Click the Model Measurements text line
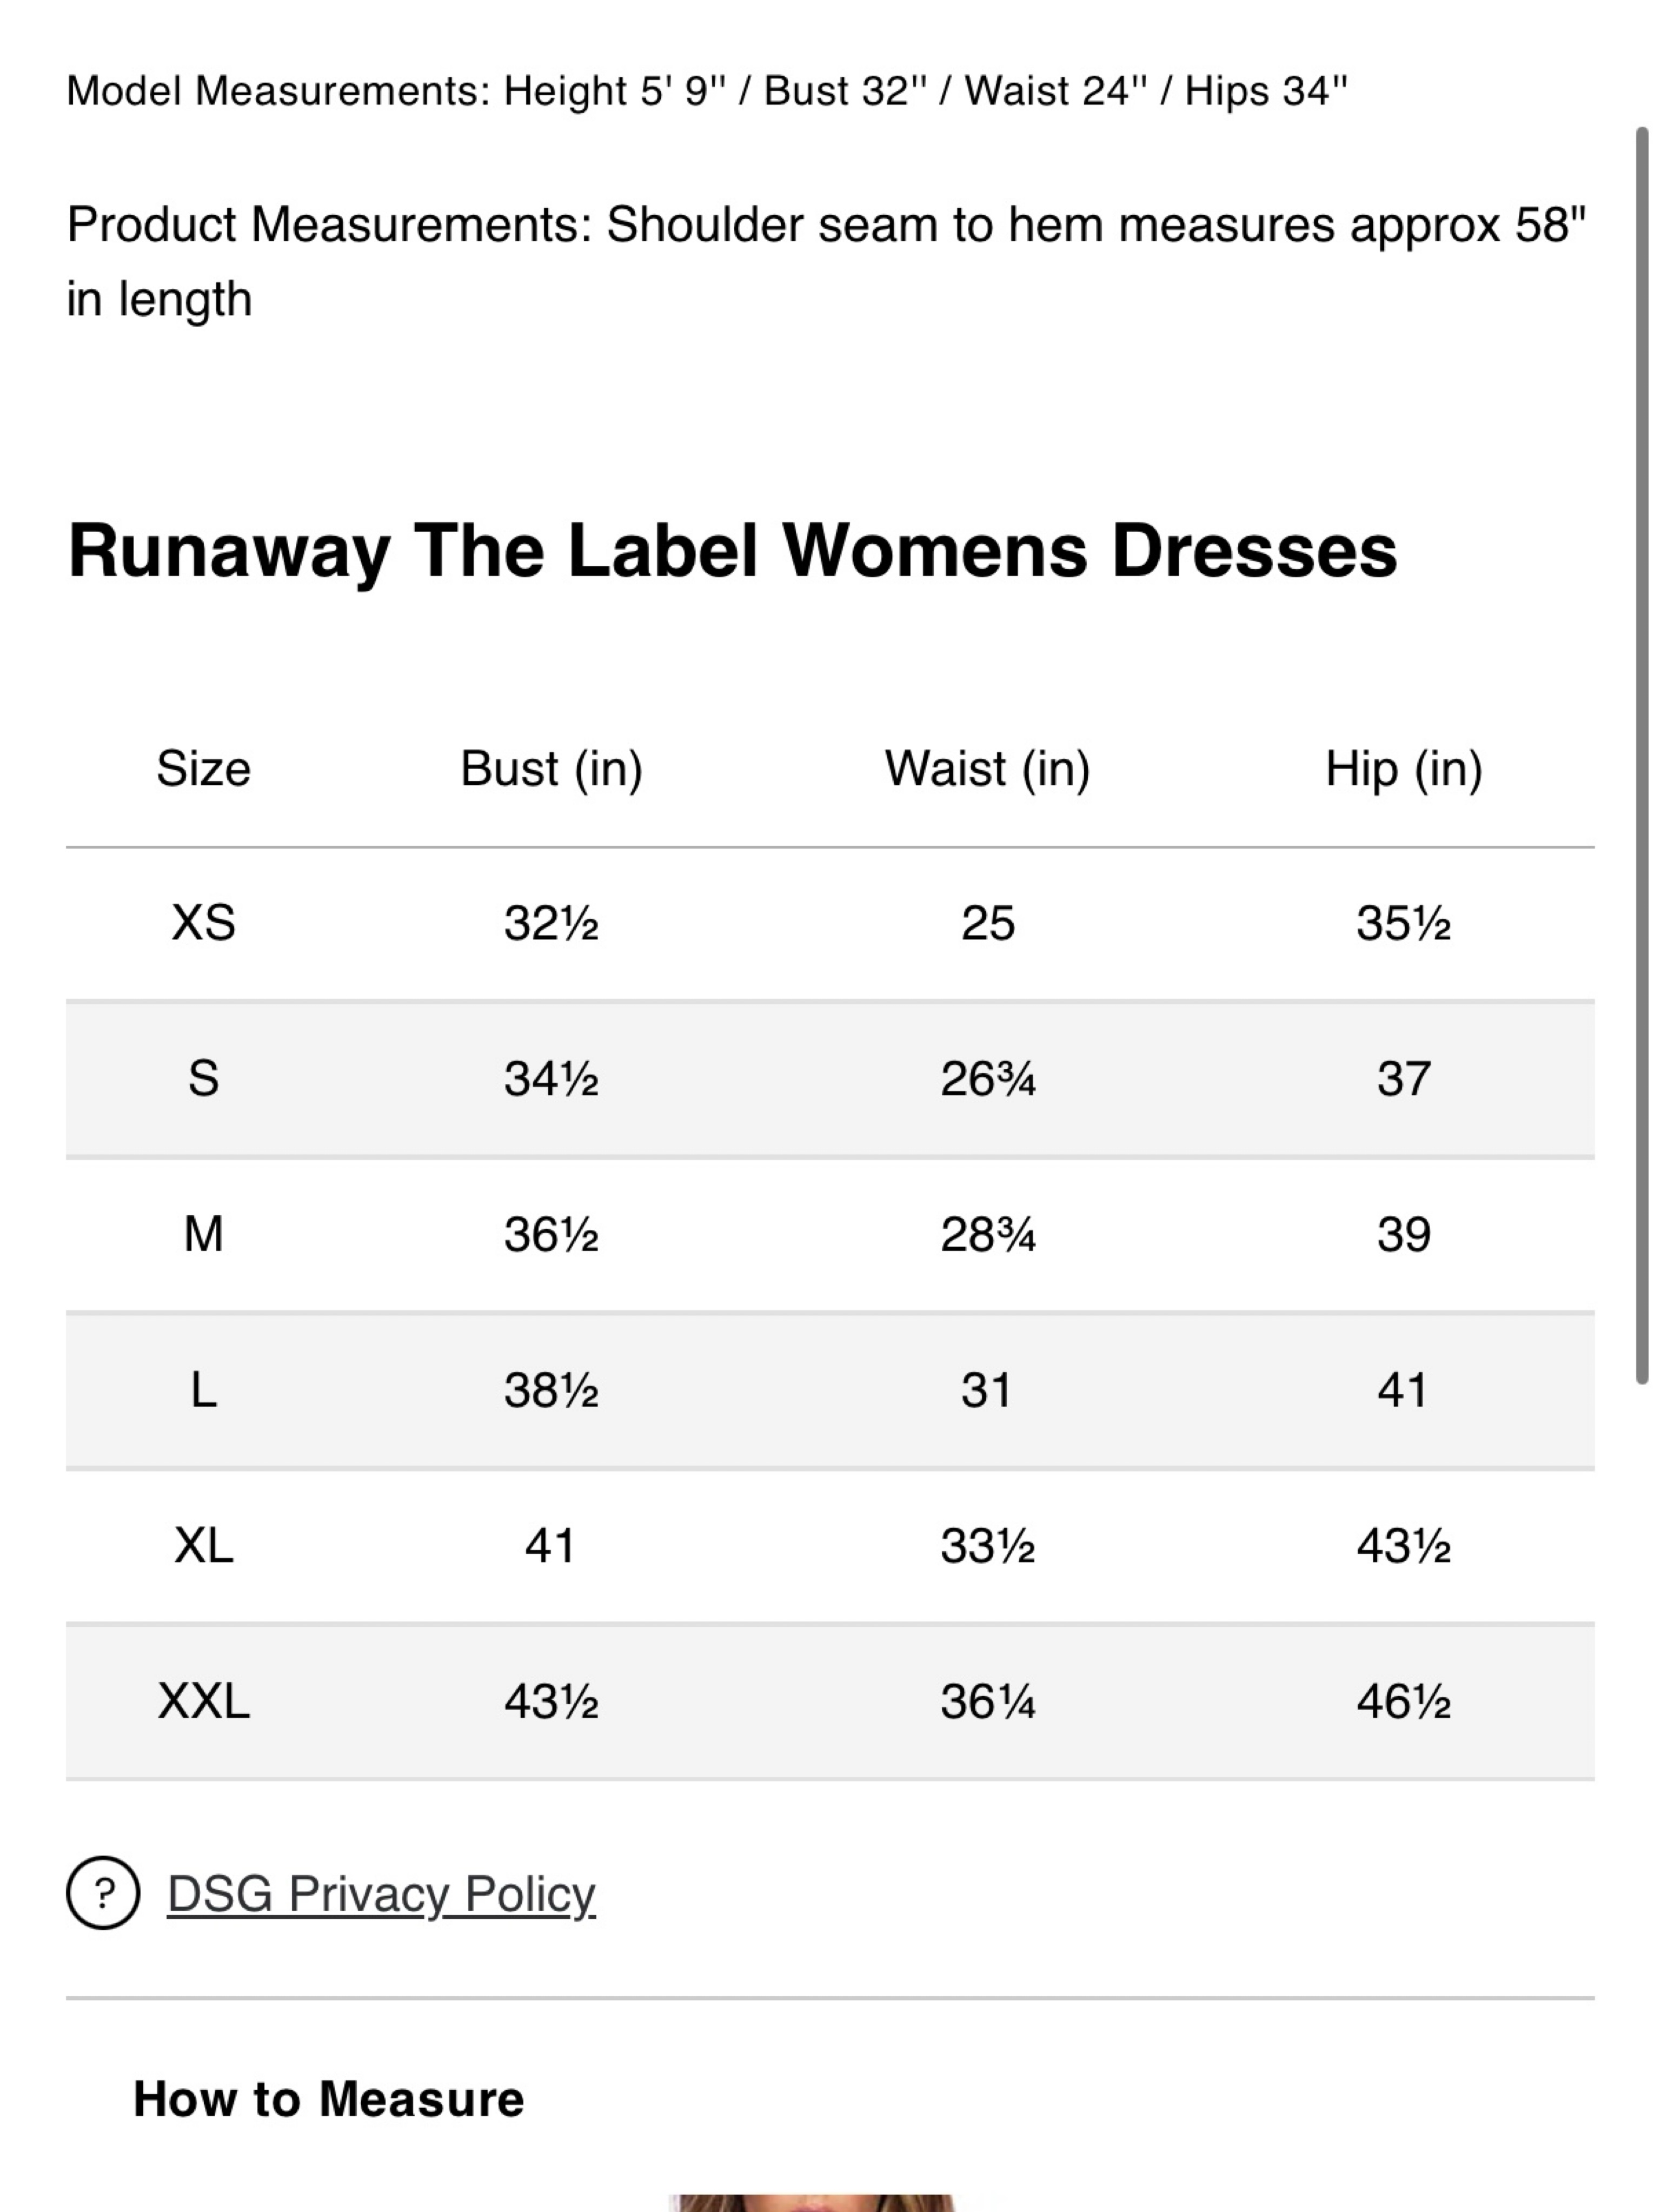Image resolution: width=1661 pixels, height=2212 pixels. (707, 91)
